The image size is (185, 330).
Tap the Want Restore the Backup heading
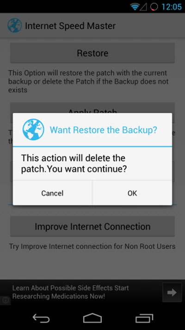pos(104,130)
